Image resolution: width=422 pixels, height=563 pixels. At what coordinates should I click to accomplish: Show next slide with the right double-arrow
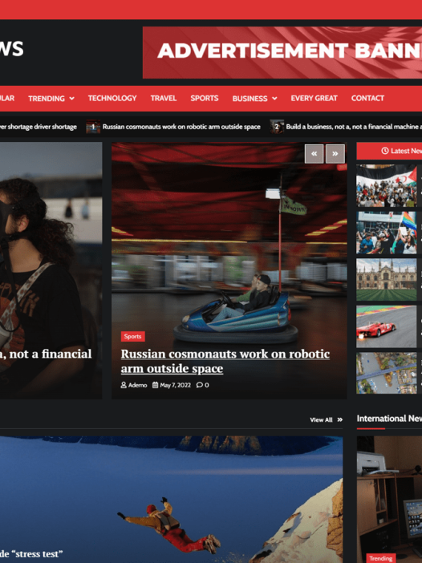tap(335, 154)
